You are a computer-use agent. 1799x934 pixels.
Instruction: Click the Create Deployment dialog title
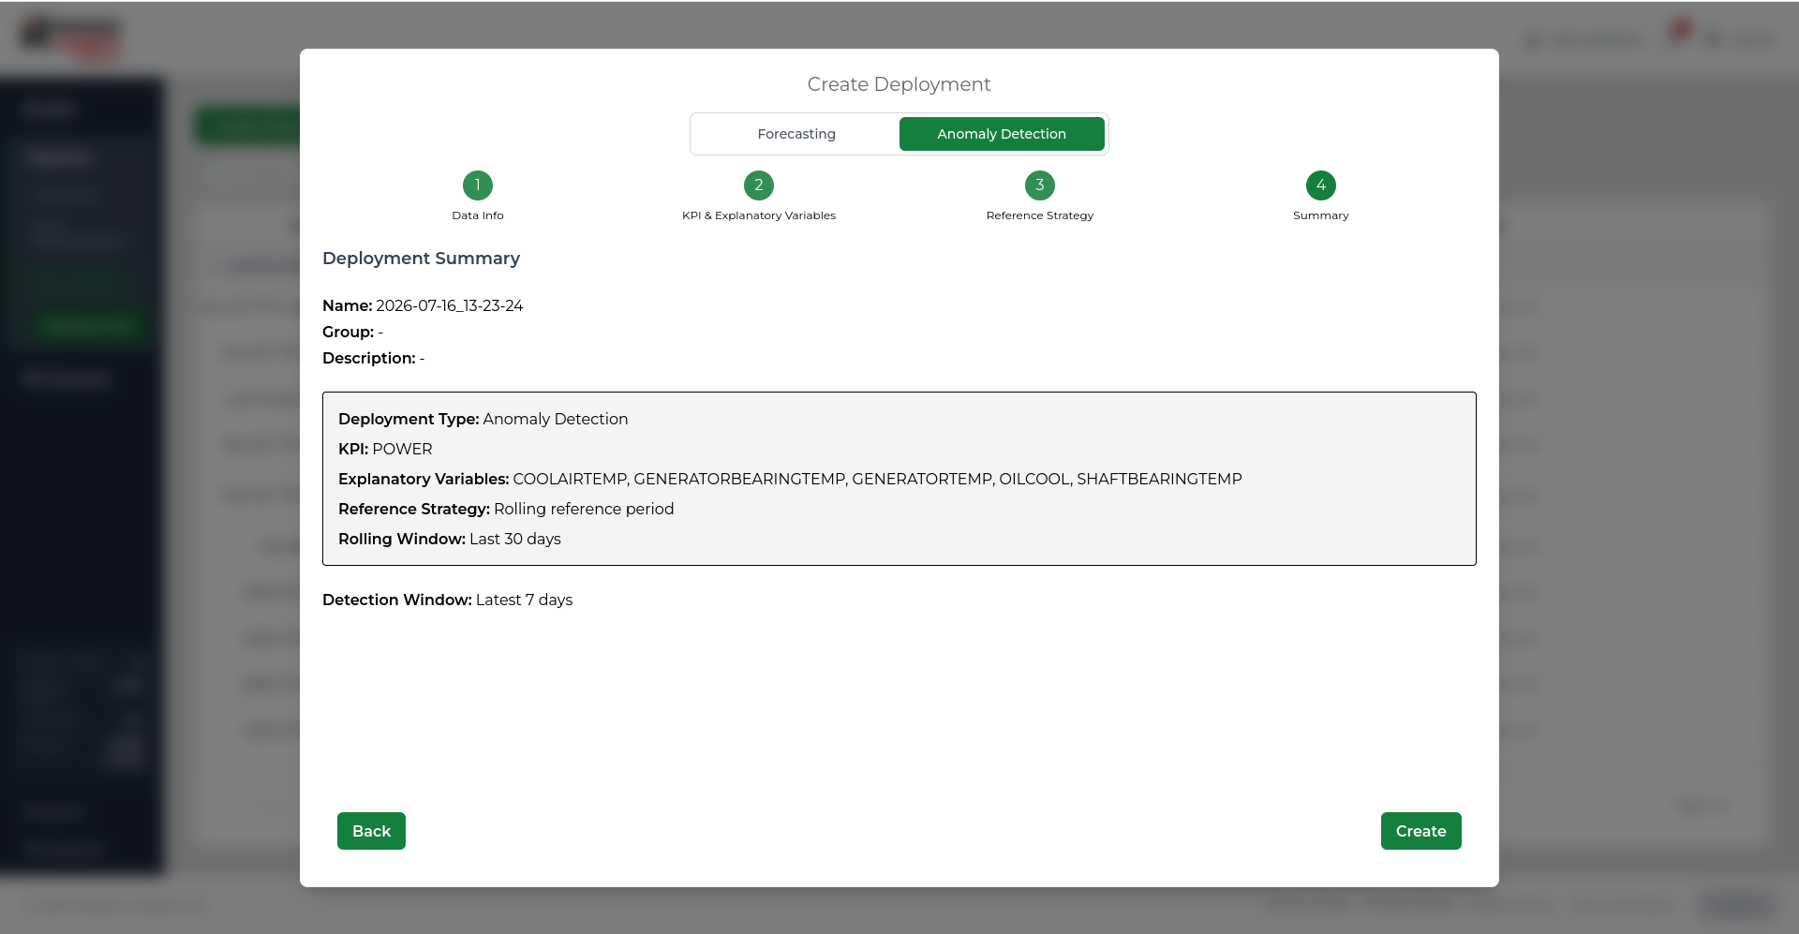(899, 84)
